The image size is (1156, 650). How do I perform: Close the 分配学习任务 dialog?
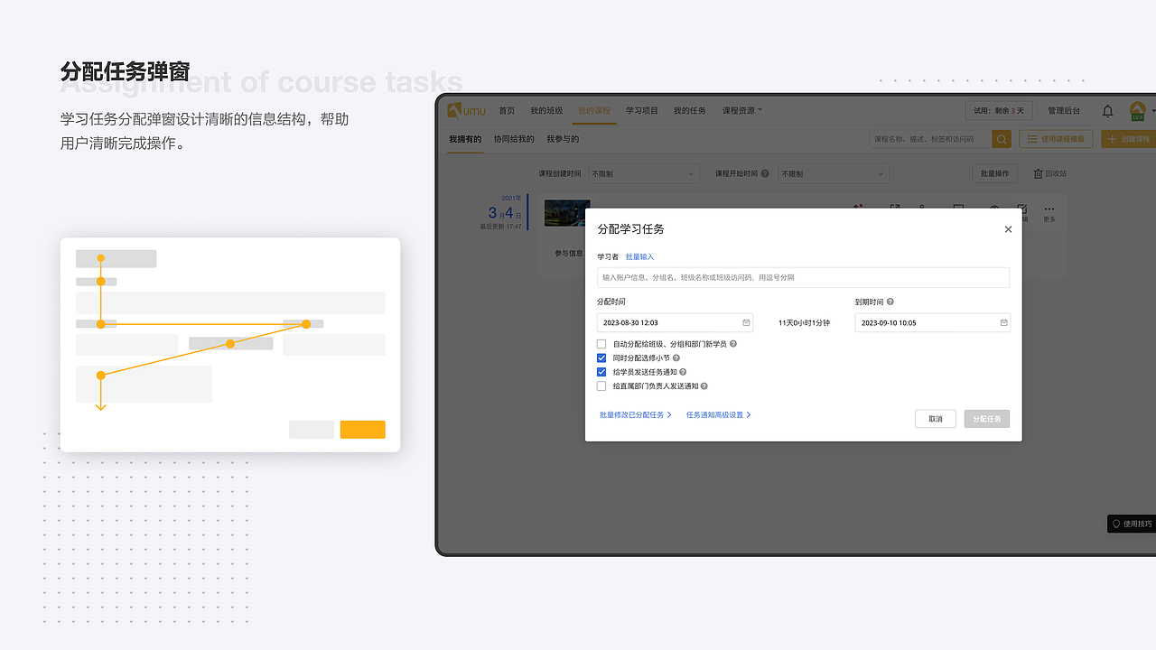tap(1008, 229)
